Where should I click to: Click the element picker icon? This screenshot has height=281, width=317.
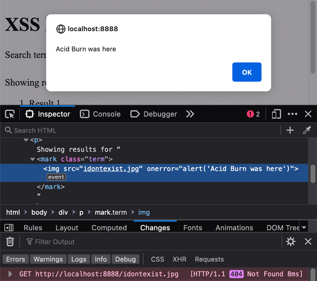(10, 114)
